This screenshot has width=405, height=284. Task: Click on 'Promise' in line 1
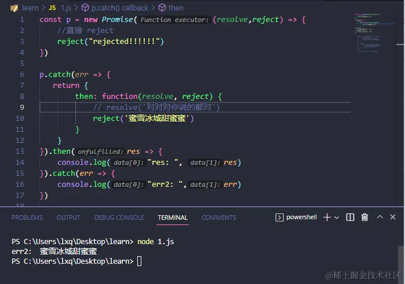coord(117,20)
